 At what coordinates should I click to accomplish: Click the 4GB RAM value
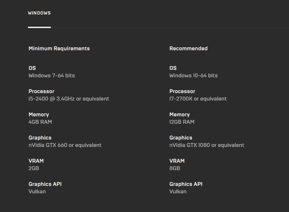point(40,122)
